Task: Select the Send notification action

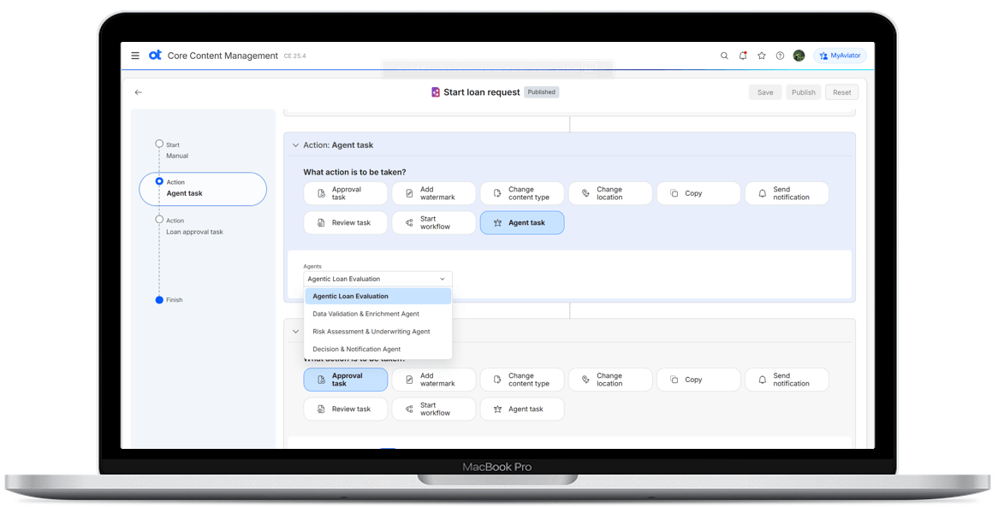Action: click(787, 192)
